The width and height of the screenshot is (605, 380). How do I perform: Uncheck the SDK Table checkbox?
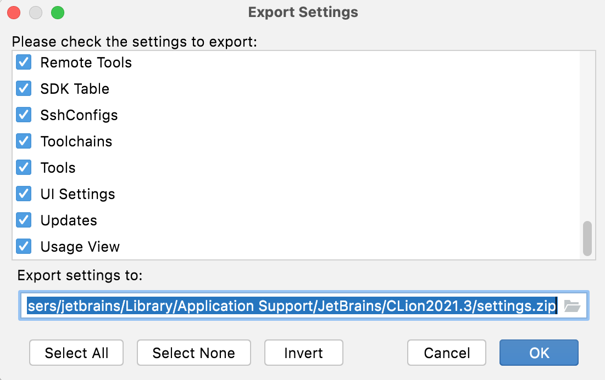(23, 89)
